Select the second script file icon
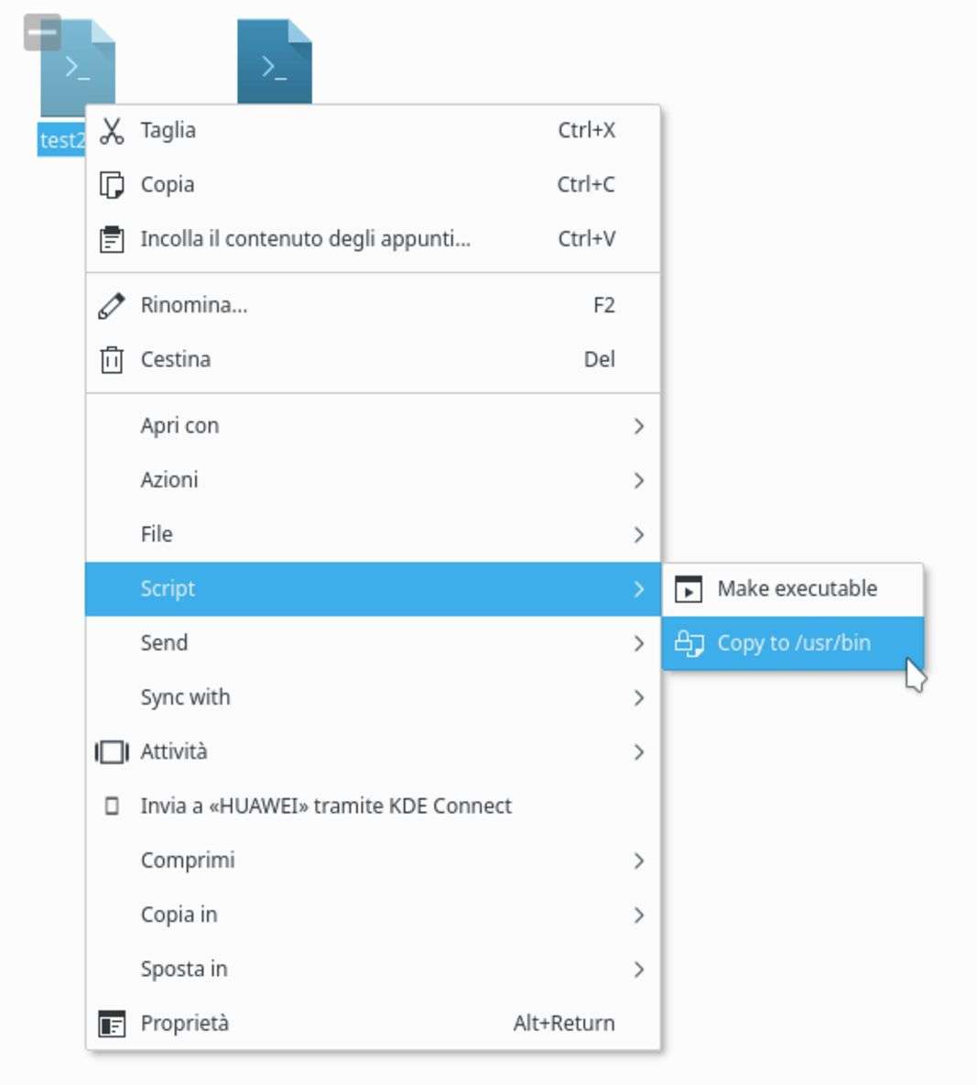Viewport: 977px width, 1085px height. coord(274,61)
